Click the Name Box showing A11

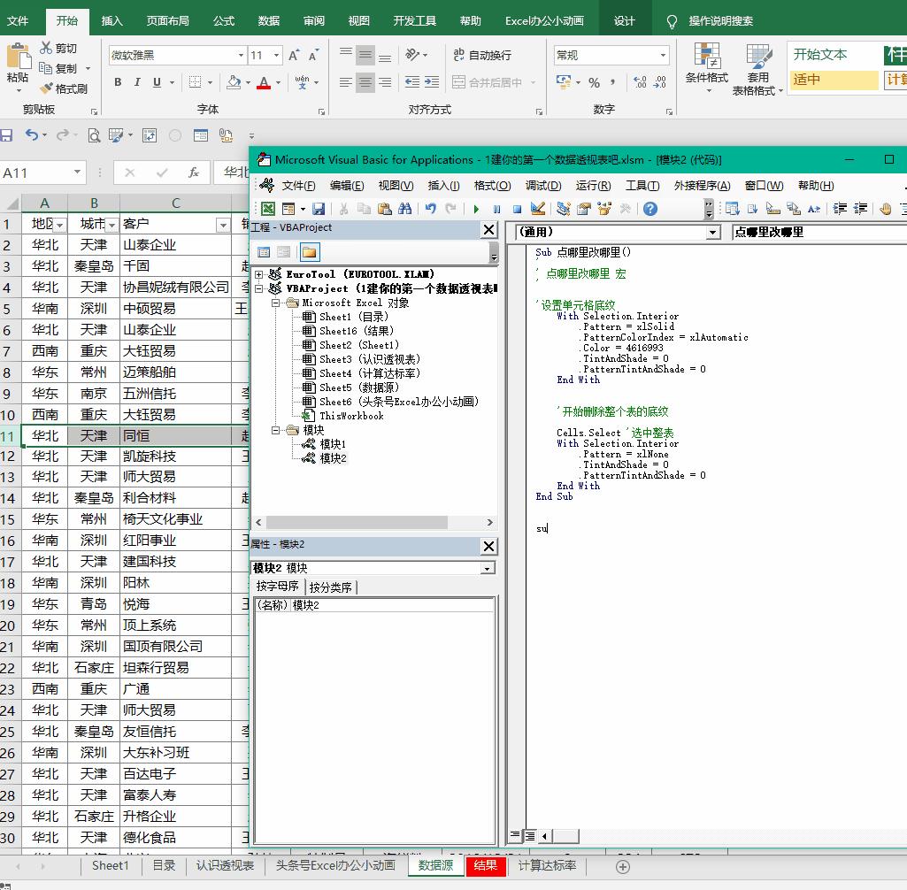pyautogui.click(x=37, y=173)
